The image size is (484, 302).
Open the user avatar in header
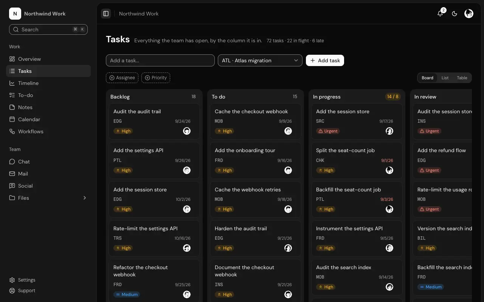pyautogui.click(x=469, y=14)
